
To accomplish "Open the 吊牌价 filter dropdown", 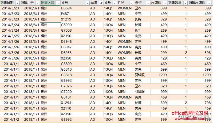I will click(x=165, y=3).
